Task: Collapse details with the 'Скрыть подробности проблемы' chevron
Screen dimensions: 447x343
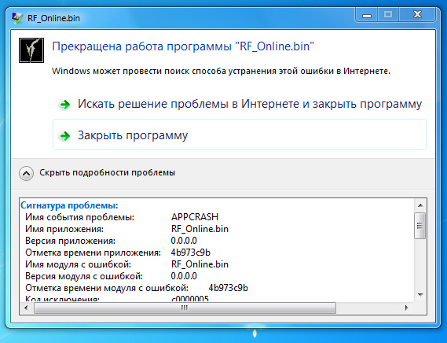Action: pyautogui.click(x=26, y=173)
